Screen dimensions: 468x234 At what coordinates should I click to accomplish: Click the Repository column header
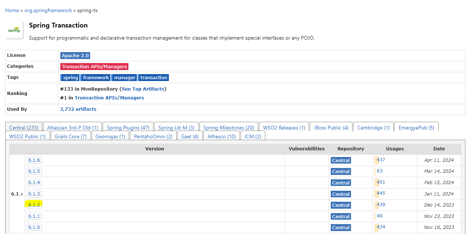351,149
